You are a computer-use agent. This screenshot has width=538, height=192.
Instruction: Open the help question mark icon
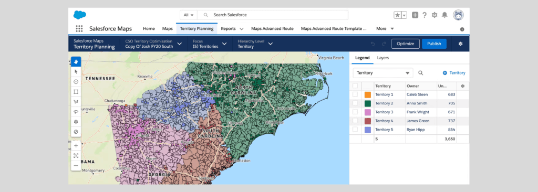pos(425,15)
